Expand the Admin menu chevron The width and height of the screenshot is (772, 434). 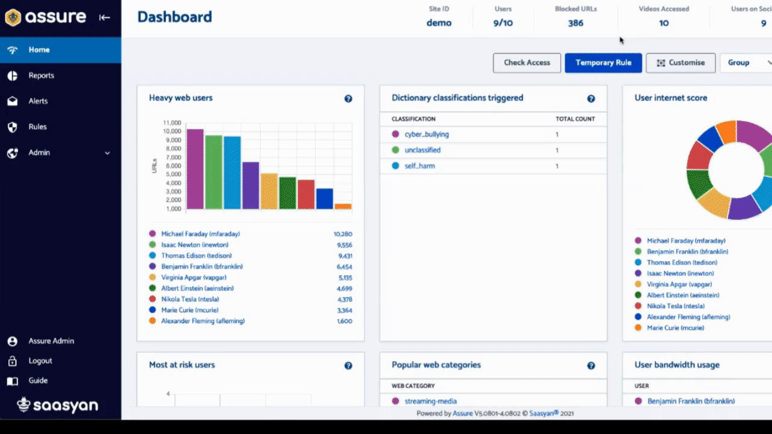pyautogui.click(x=107, y=153)
